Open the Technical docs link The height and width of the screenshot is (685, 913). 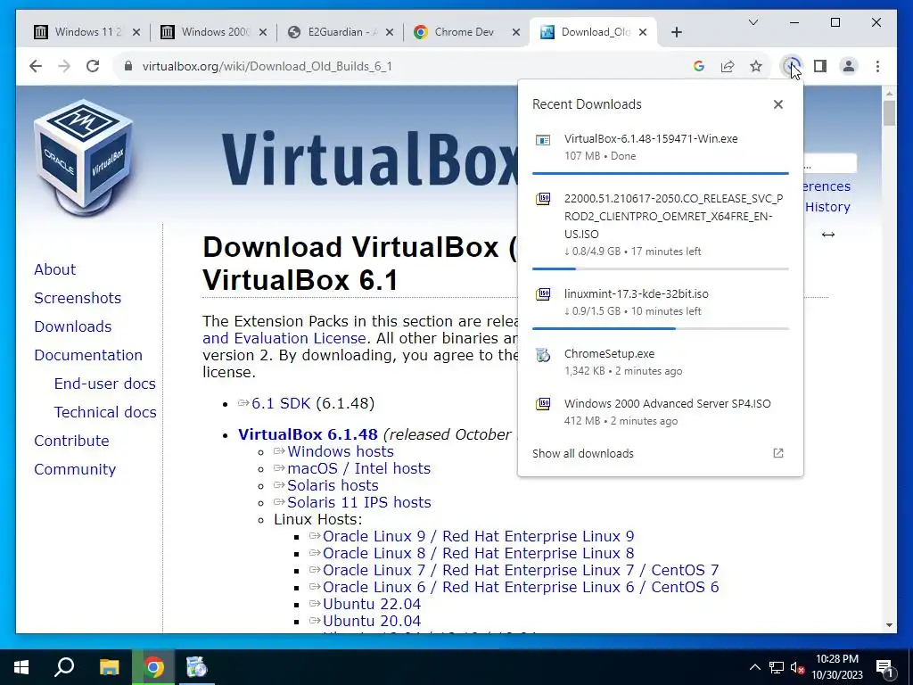105,412
